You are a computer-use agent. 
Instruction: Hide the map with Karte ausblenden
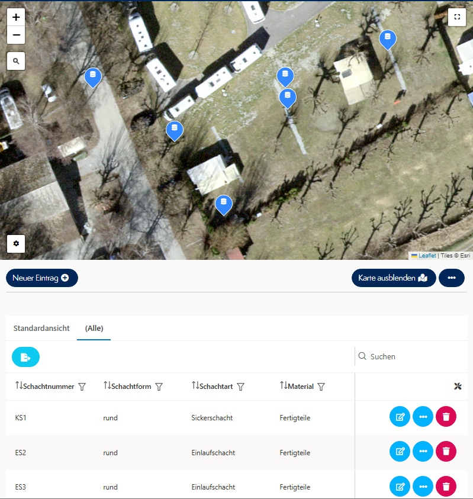pos(393,278)
